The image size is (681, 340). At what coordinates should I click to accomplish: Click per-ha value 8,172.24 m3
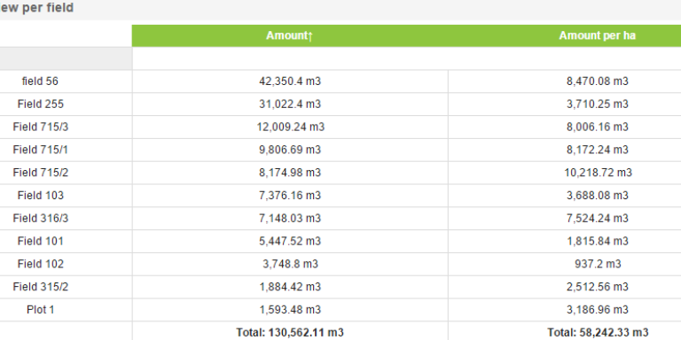(598, 150)
